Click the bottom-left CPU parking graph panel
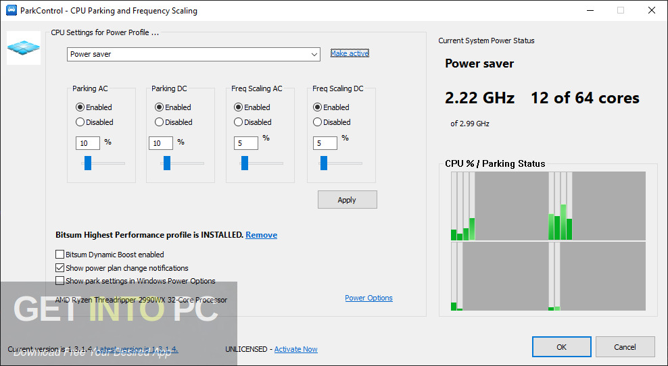 499,276
